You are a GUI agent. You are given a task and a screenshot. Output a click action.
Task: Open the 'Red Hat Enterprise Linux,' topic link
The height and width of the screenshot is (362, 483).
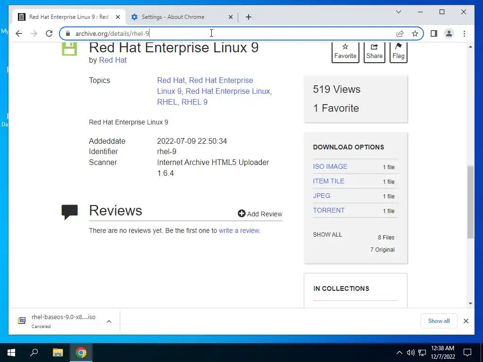[229, 91]
